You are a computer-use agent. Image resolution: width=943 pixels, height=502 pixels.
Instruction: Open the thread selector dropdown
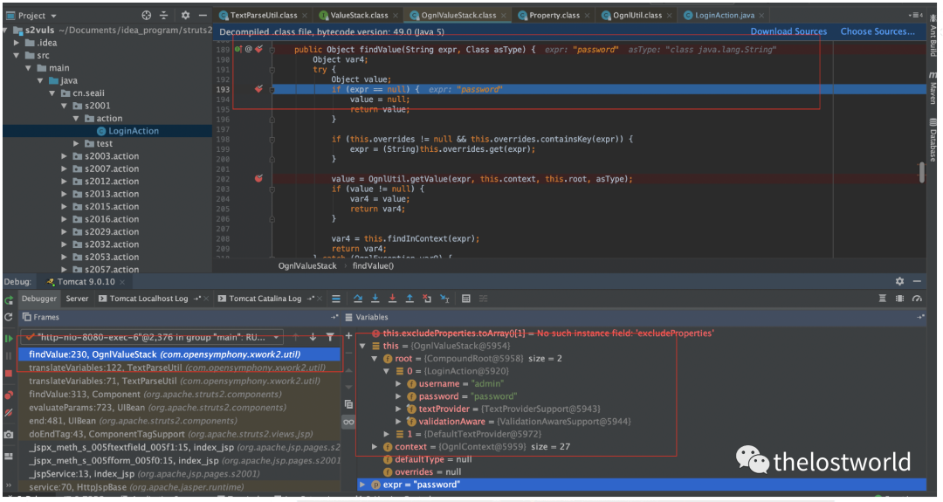coord(278,337)
